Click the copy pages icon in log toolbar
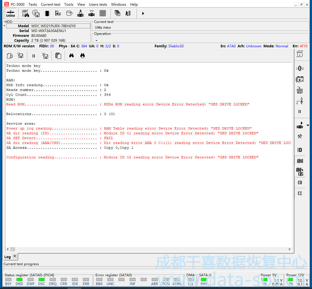Image resolution: width=312 pixels, height=289 pixels. click(58, 56)
